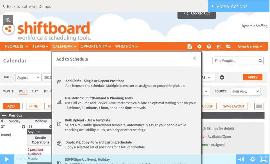Enter fullscreen video mode

click(x=264, y=159)
